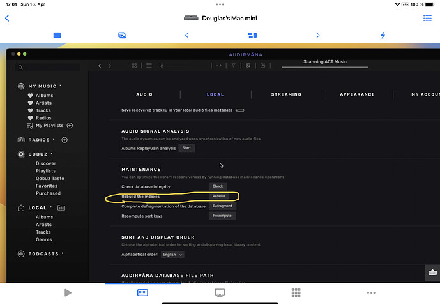Navigate back in Audirvana toolbar

tap(100, 66)
